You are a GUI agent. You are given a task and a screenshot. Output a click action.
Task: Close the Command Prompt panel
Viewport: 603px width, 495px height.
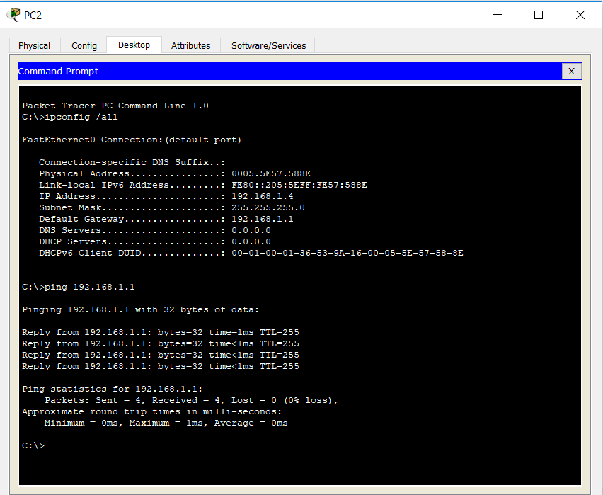click(x=572, y=71)
